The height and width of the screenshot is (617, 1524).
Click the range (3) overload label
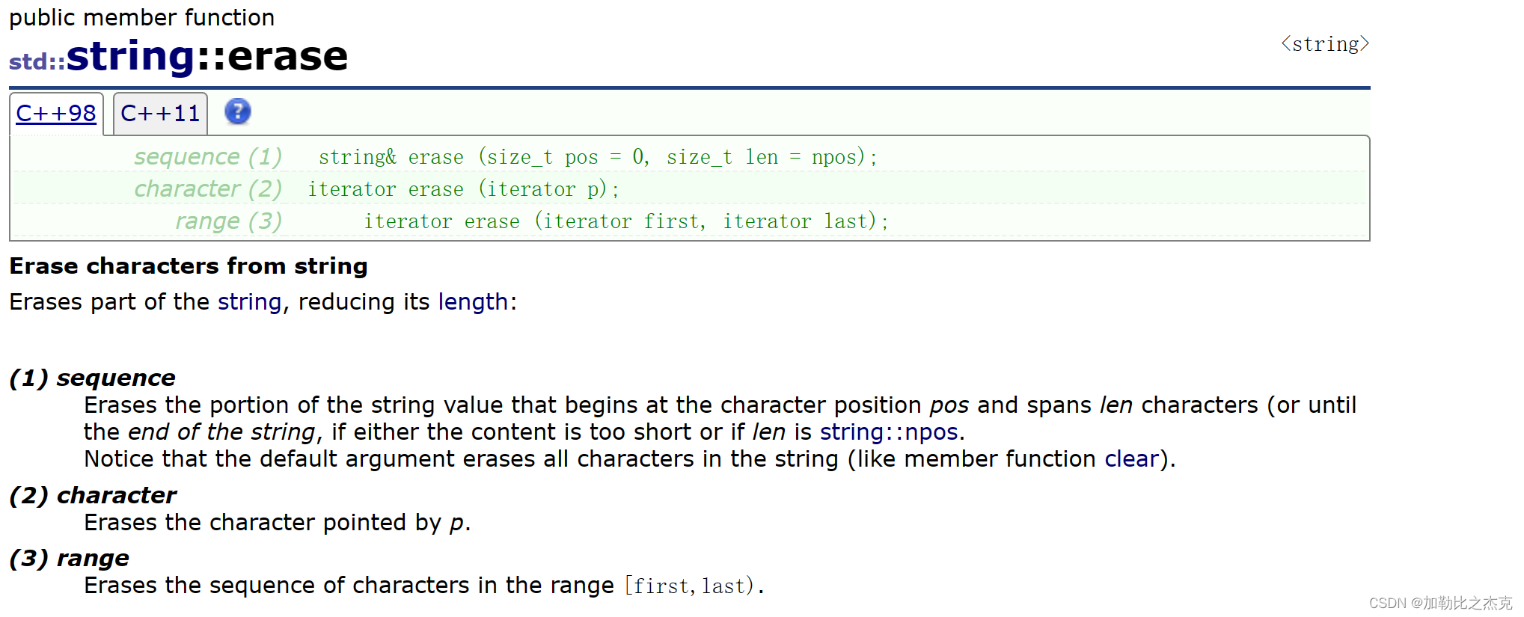click(227, 221)
